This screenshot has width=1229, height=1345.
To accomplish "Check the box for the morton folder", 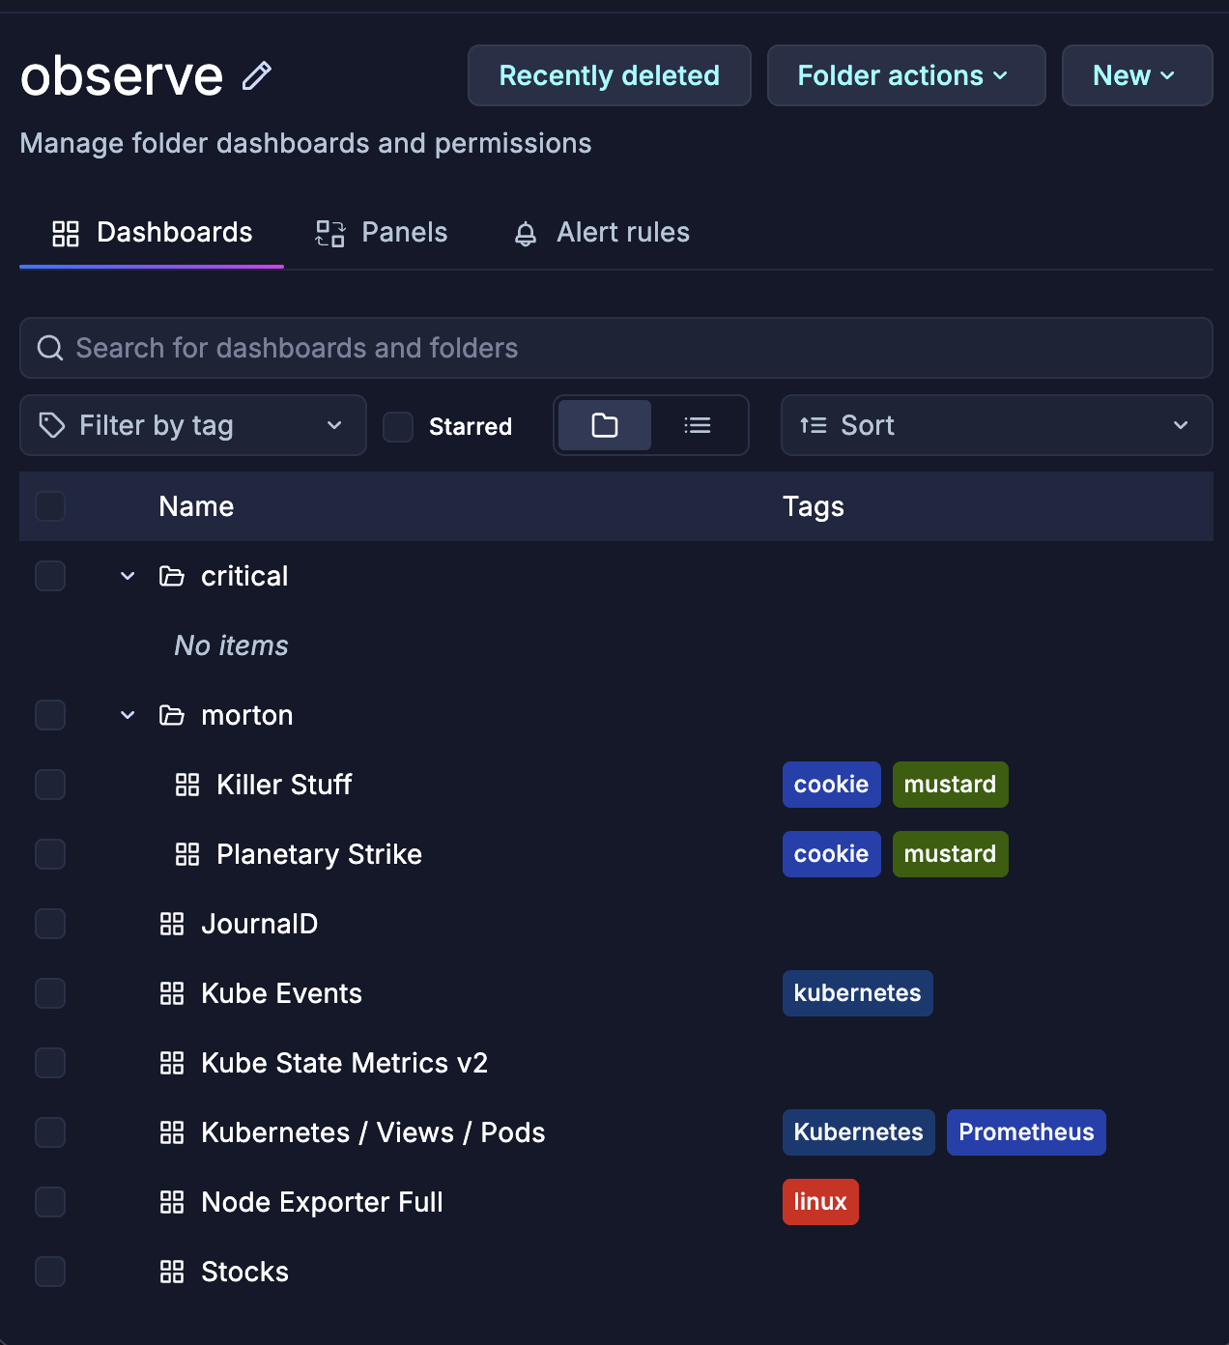I will (50, 715).
